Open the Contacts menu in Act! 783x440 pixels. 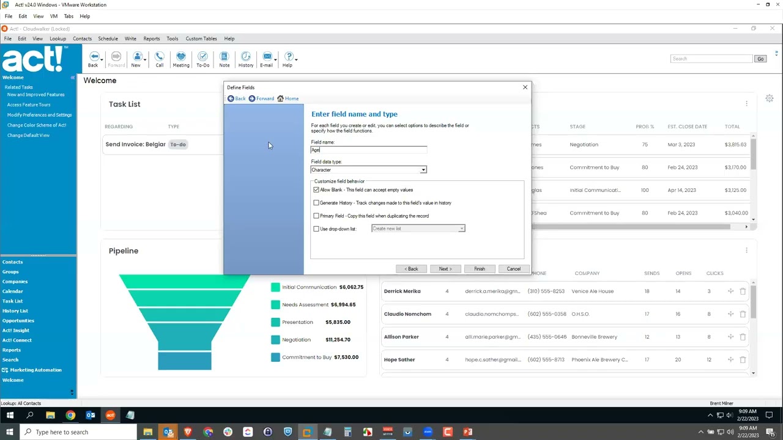82,38
